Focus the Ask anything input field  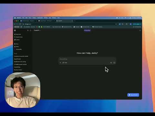tap(87, 59)
